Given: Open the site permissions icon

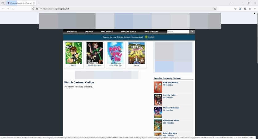Looking at the screenshot, I should click(41, 9).
